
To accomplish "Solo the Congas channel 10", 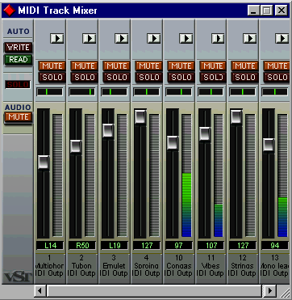I will coord(181,78).
